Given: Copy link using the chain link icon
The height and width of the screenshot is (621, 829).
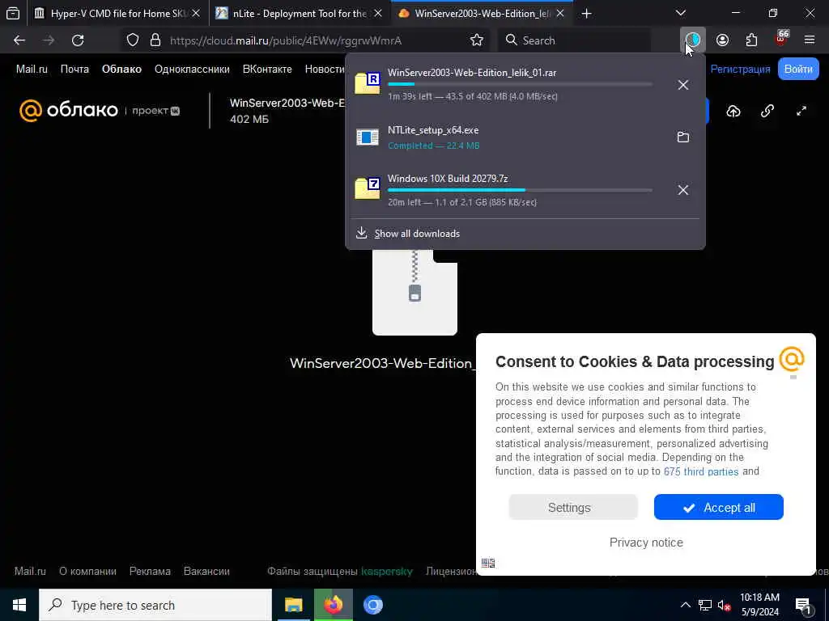Looking at the screenshot, I should pyautogui.click(x=767, y=111).
